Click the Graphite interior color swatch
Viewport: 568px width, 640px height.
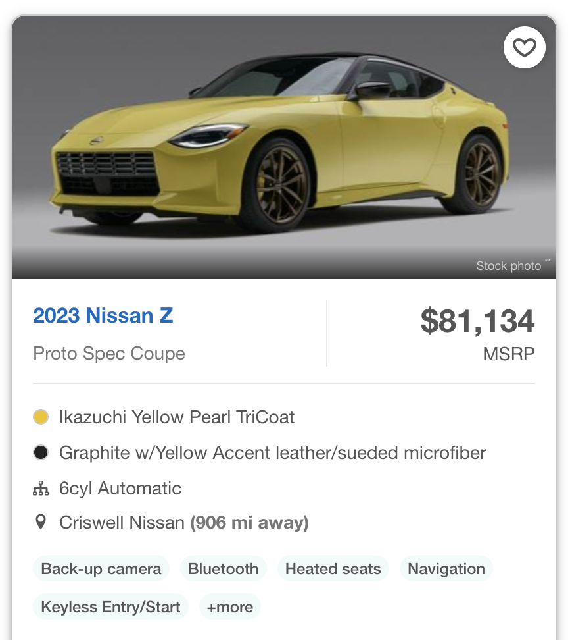(x=41, y=453)
